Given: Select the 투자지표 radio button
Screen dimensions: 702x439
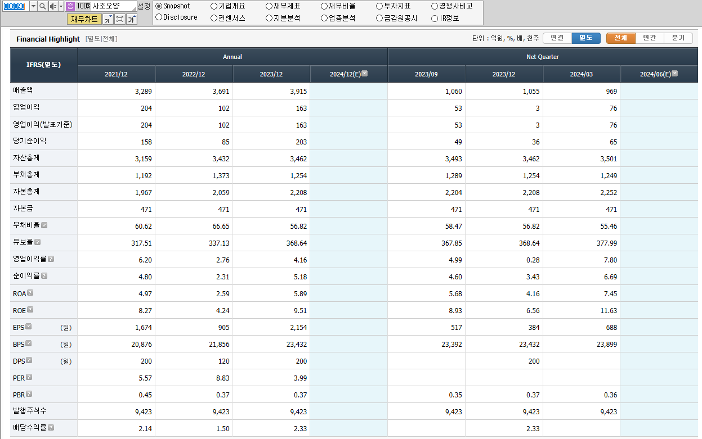Looking at the screenshot, I should [x=379, y=6].
